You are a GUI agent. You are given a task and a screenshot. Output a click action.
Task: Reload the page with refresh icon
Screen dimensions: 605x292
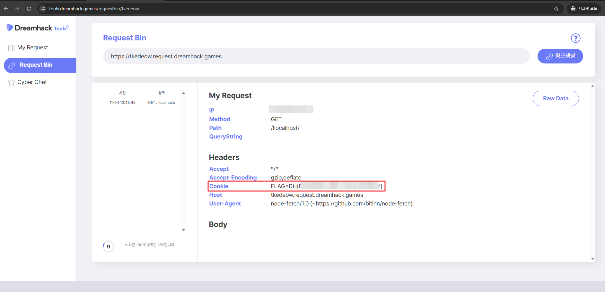tap(29, 9)
